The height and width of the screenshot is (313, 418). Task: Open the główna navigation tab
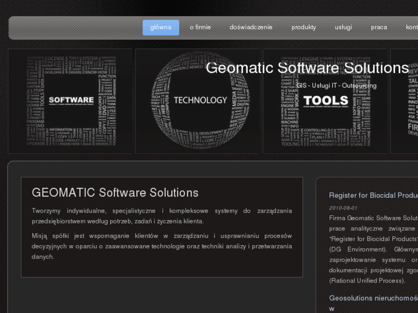click(x=161, y=28)
